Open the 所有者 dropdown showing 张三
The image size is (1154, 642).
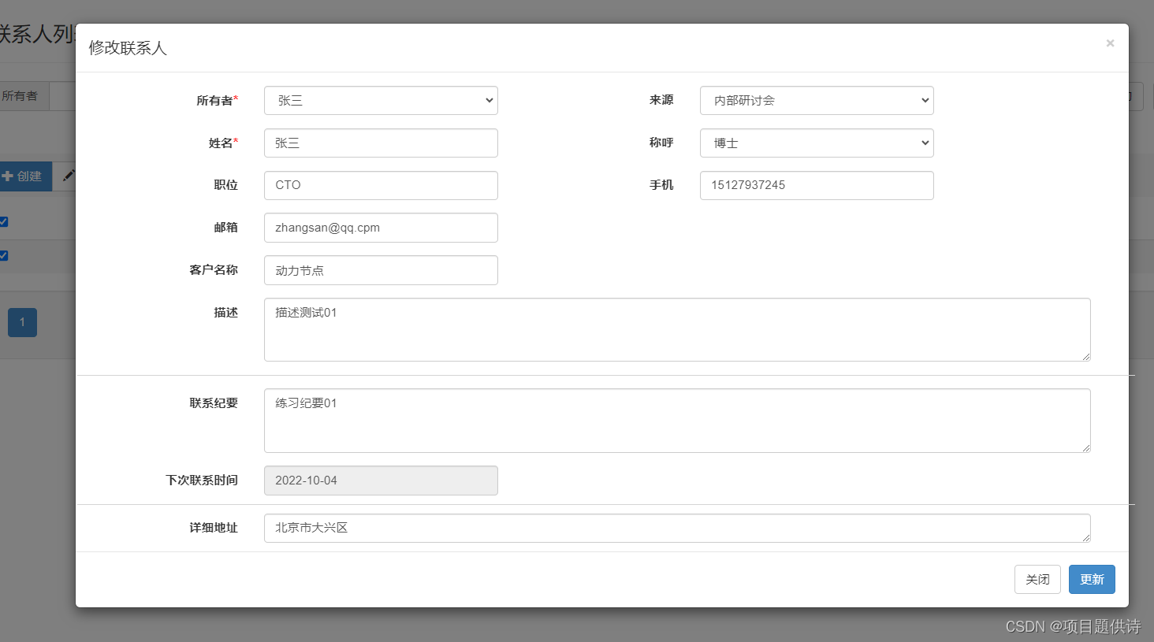pyautogui.click(x=381, y=100)
